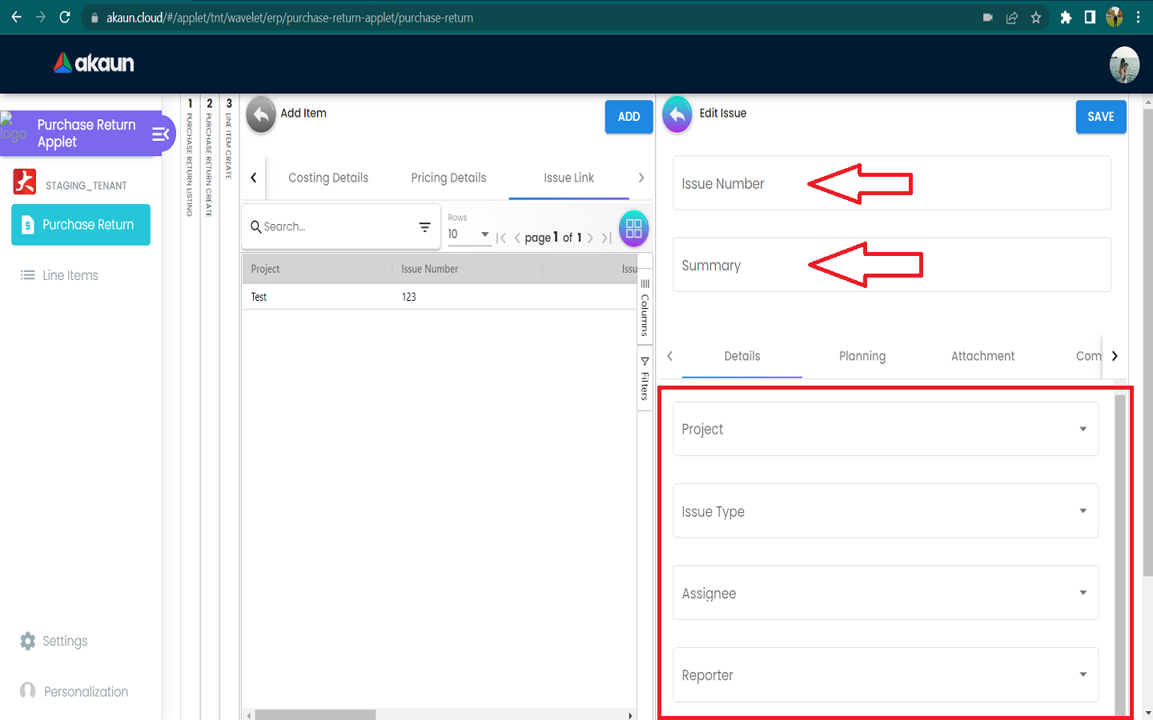This screenshot has height=720, width=1153.
Task: Click the Line Items list icon
Action: (28, 275)
